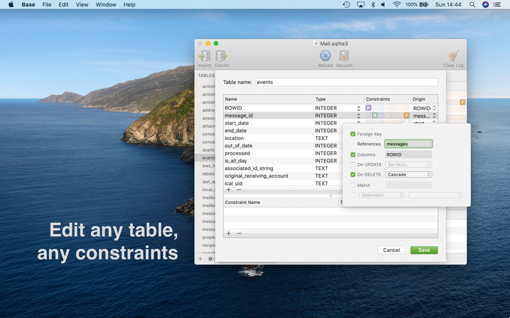
Task: Click the Table name input field
Action: tap(347, 82)
